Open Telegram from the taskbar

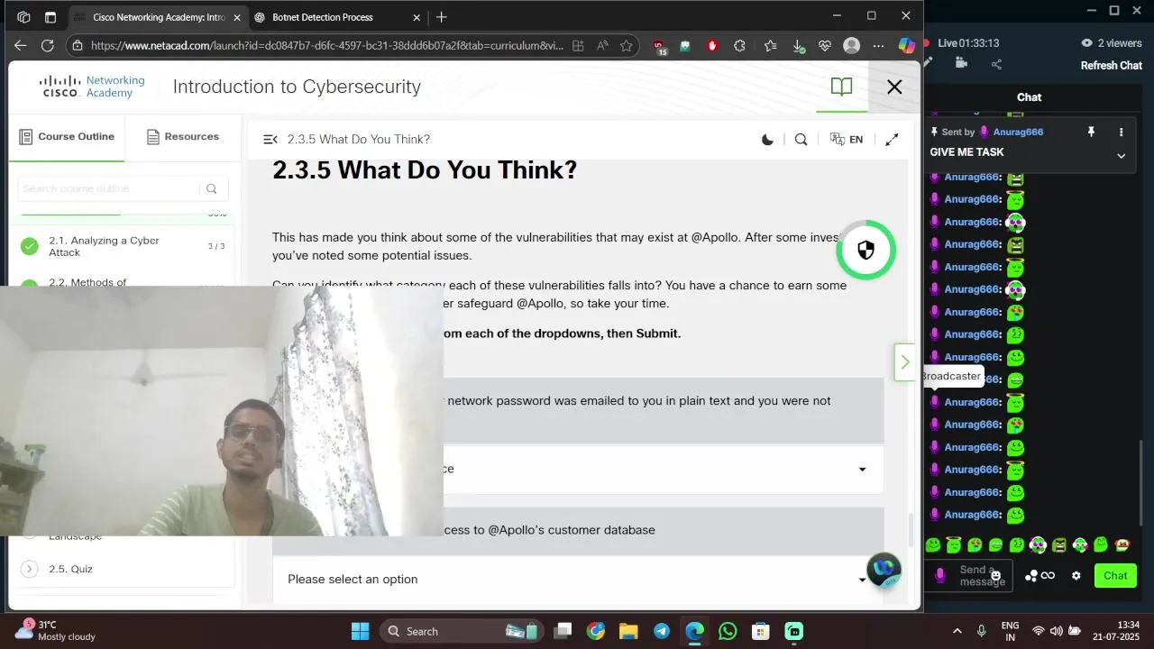click(x=661, y=631)
